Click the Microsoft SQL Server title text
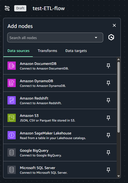 tap(37, 168)
